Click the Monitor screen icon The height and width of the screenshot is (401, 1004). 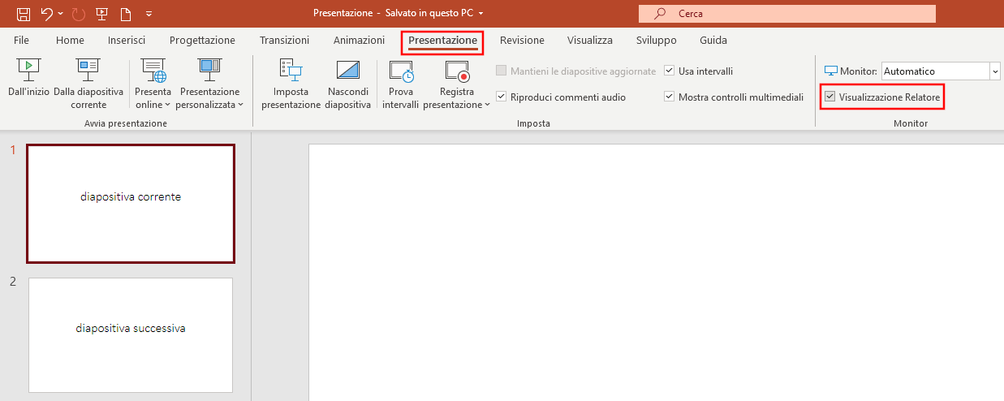pyautogui.click(x=831, y=71)
